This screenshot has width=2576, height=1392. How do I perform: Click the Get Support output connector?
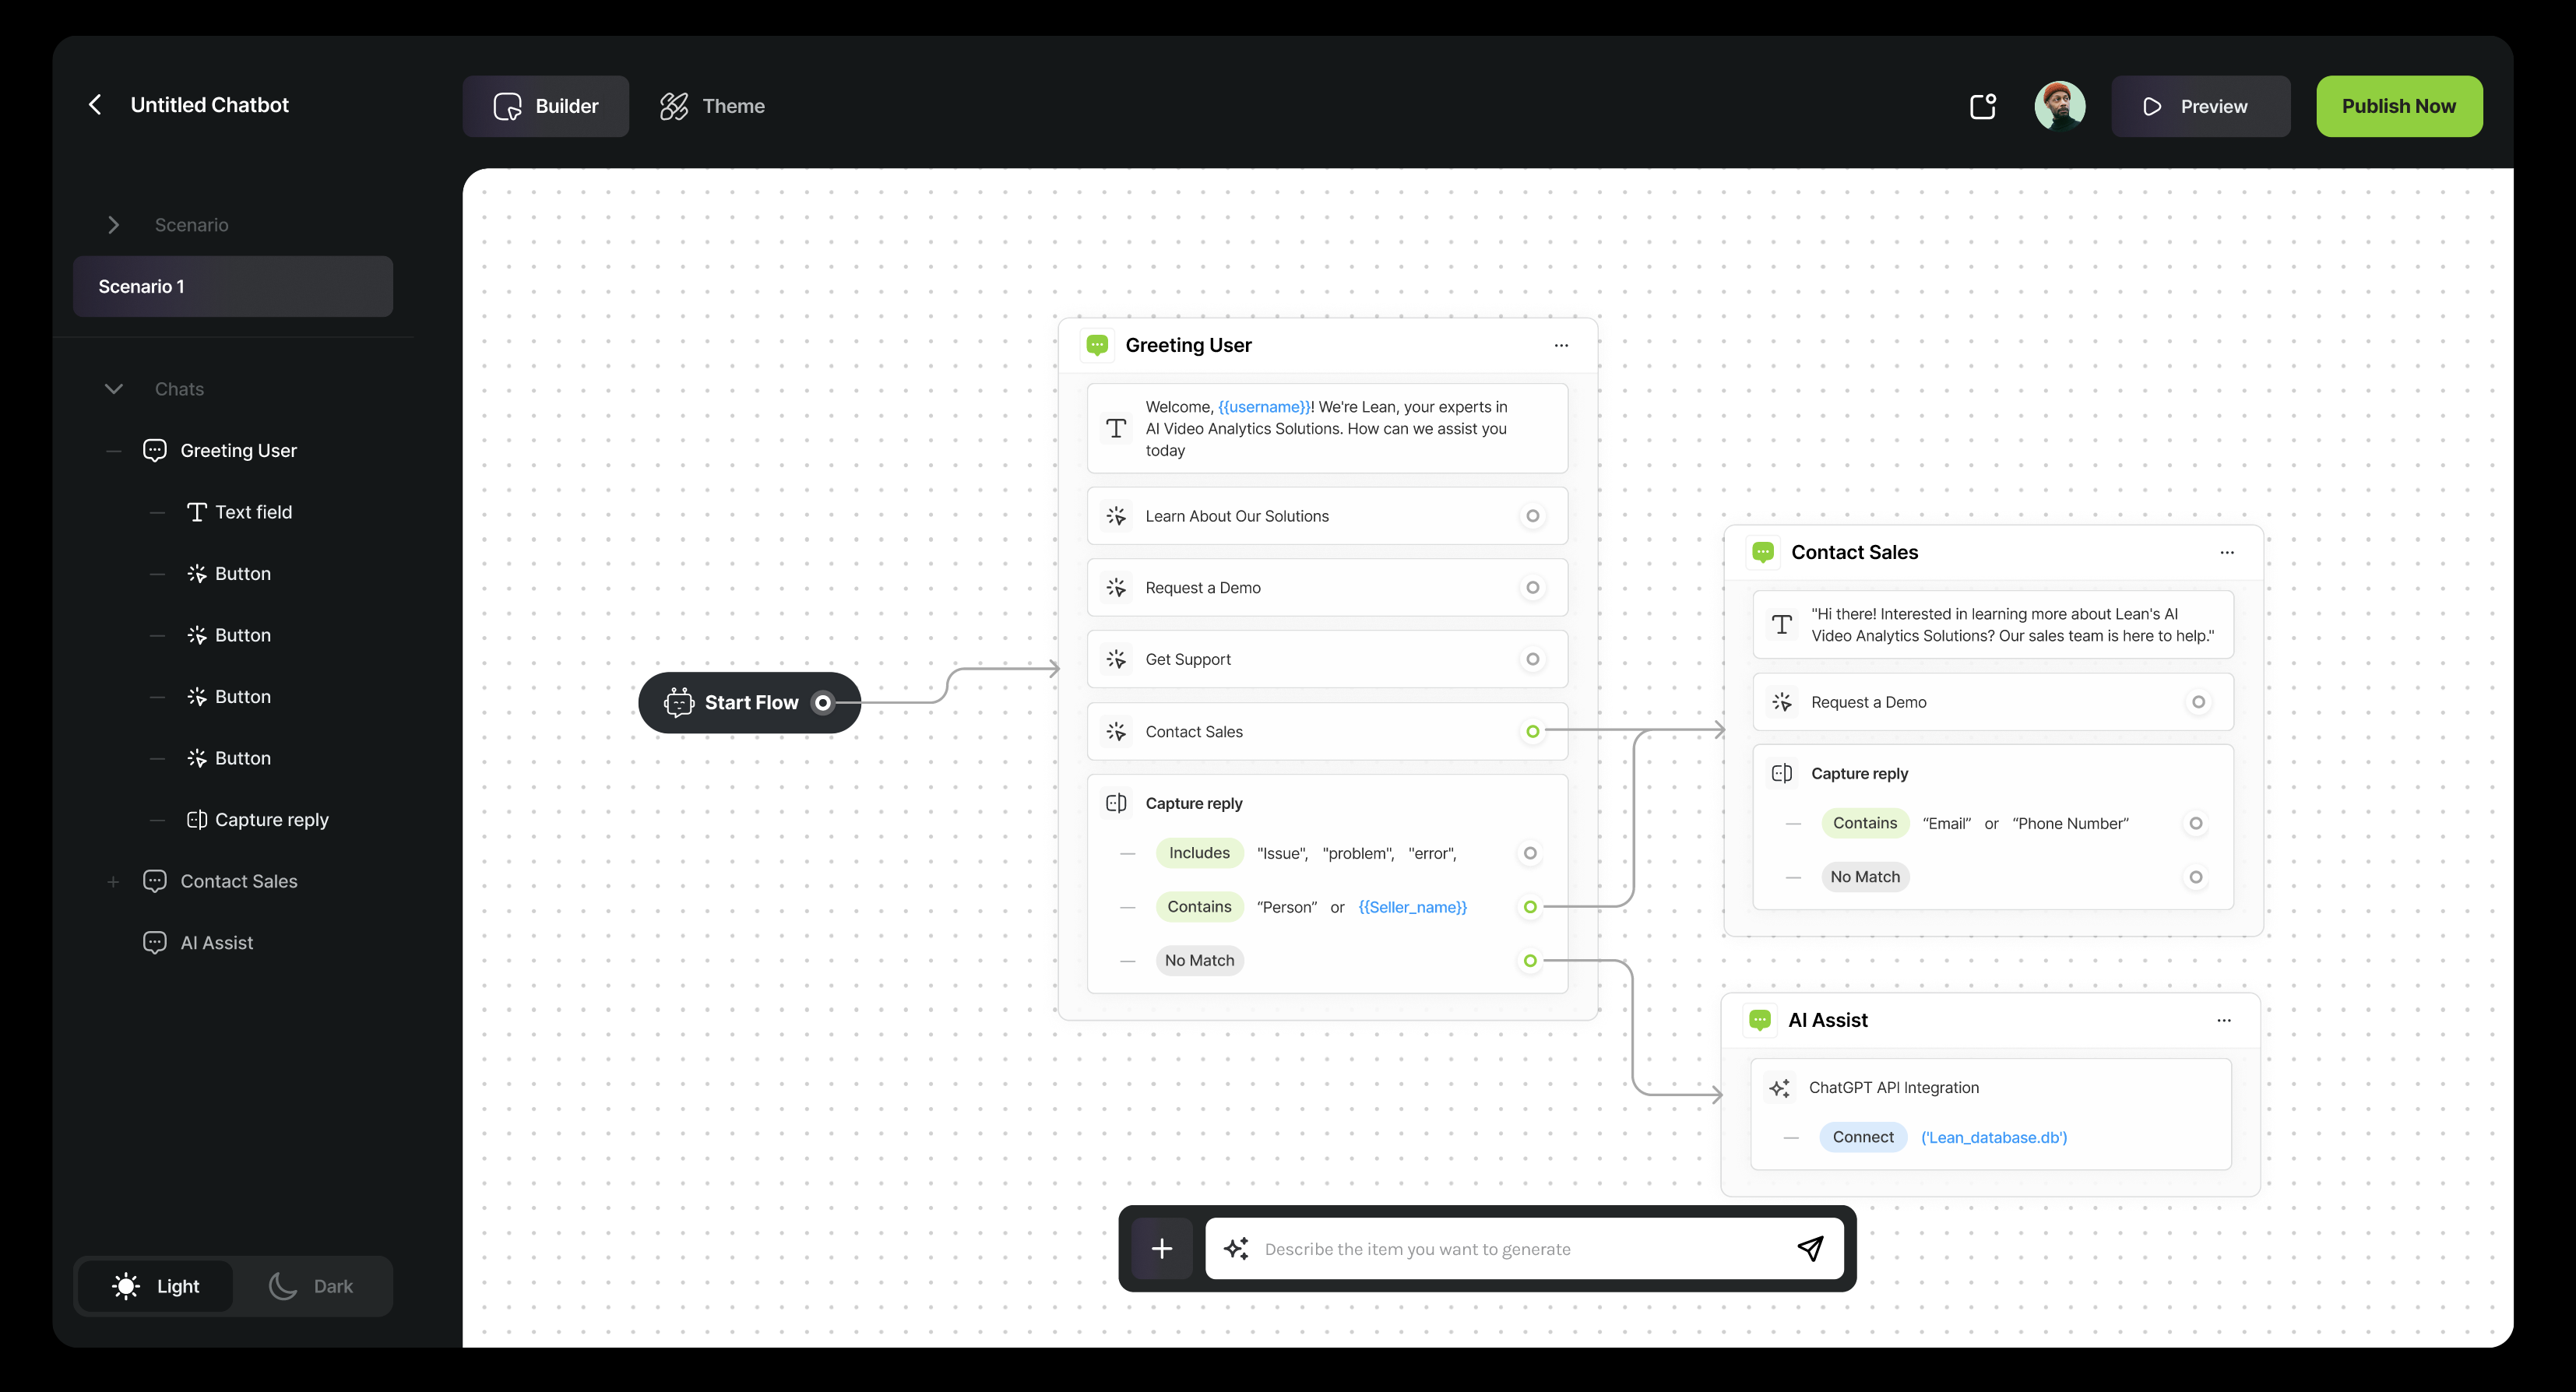[x=1532, y=659]
